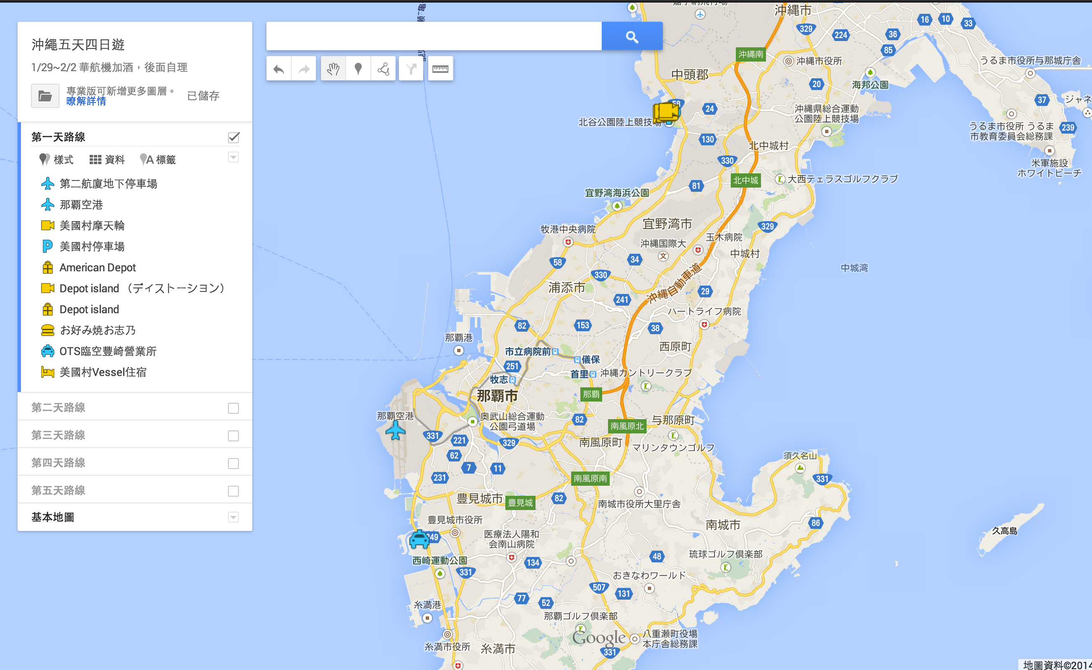Viewport: 1092px width, 670px height.
Task: Expand the 基本地圖 base map dropdown
Action: coord(233,517)
